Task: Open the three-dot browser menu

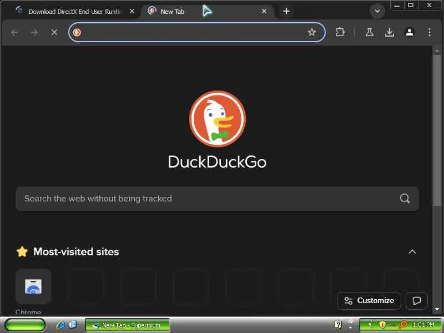Action: pos(430,32)
